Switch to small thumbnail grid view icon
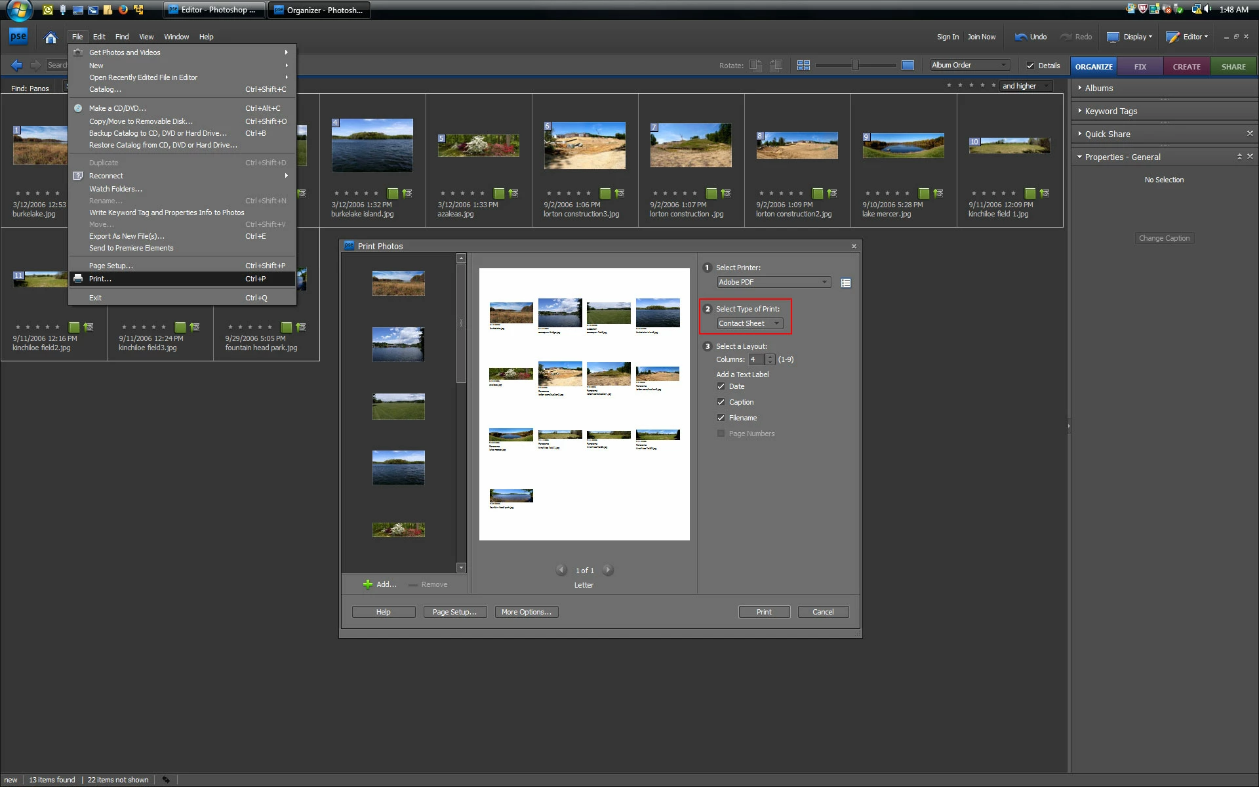The image size is (1259, 787). (x=803, y=65)
